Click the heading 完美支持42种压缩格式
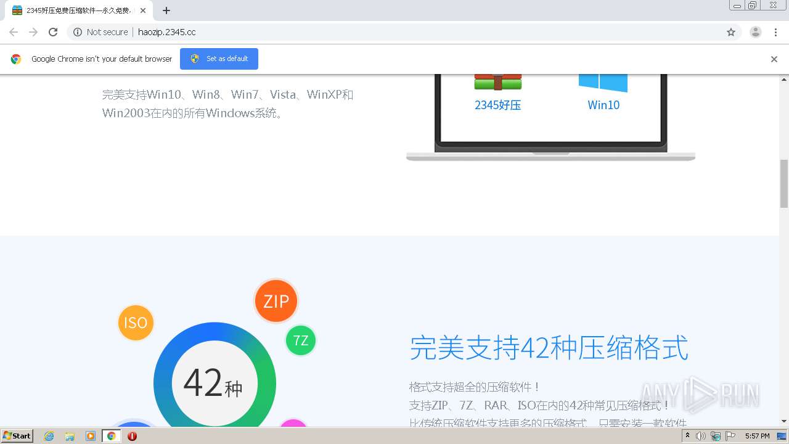The height and width of the screenshot is (444, 789). (549, 347)
